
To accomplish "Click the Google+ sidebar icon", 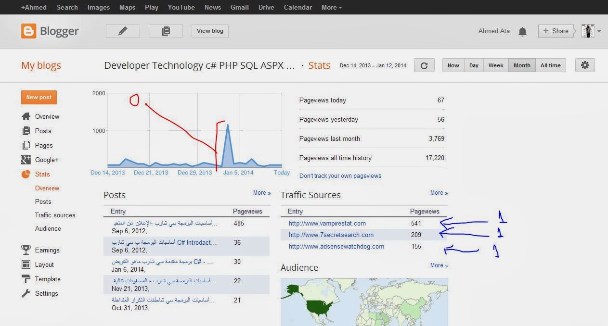I will pyautogui.click(x=26, y=160).
